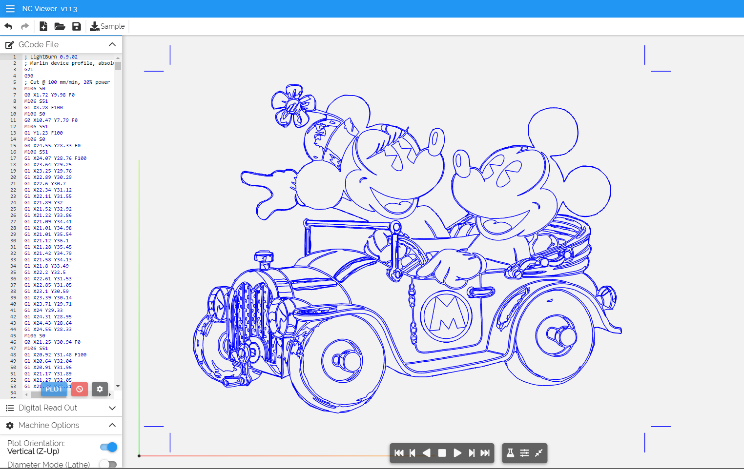Click '; Cut @ 100 mm/min, 20% power'
Screen dimensions: 744x469
(67, 82)
